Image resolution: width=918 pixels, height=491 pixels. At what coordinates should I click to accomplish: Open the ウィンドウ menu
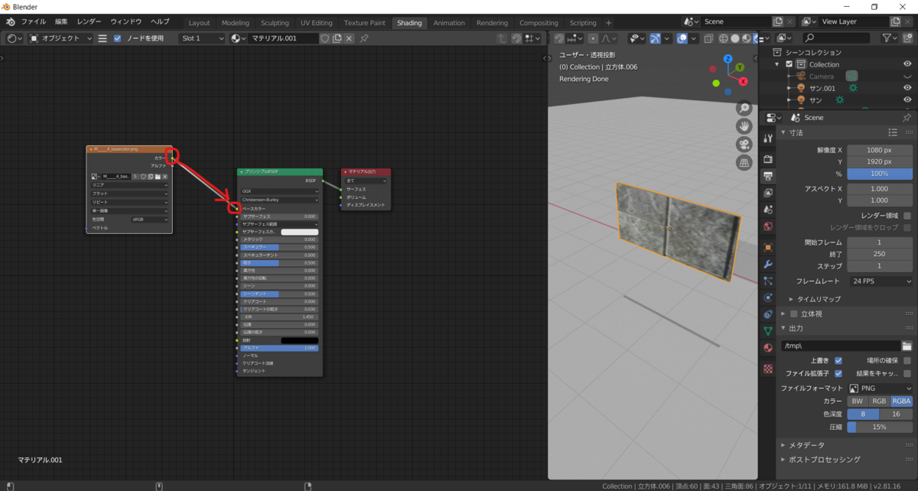(125, 22)
